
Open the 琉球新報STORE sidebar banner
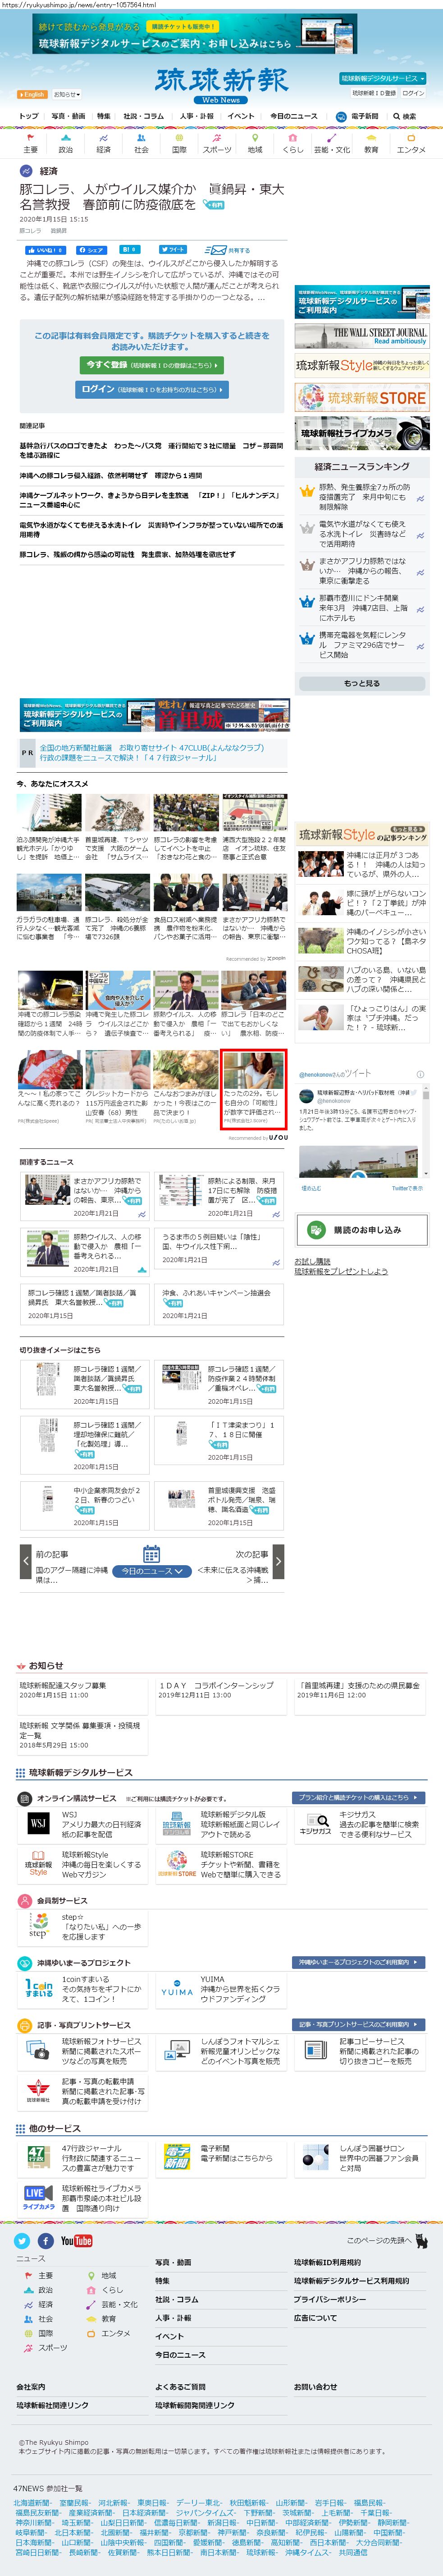362,397
